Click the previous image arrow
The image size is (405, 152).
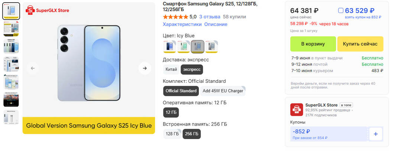pyautogui.click(x=33, y=68)
